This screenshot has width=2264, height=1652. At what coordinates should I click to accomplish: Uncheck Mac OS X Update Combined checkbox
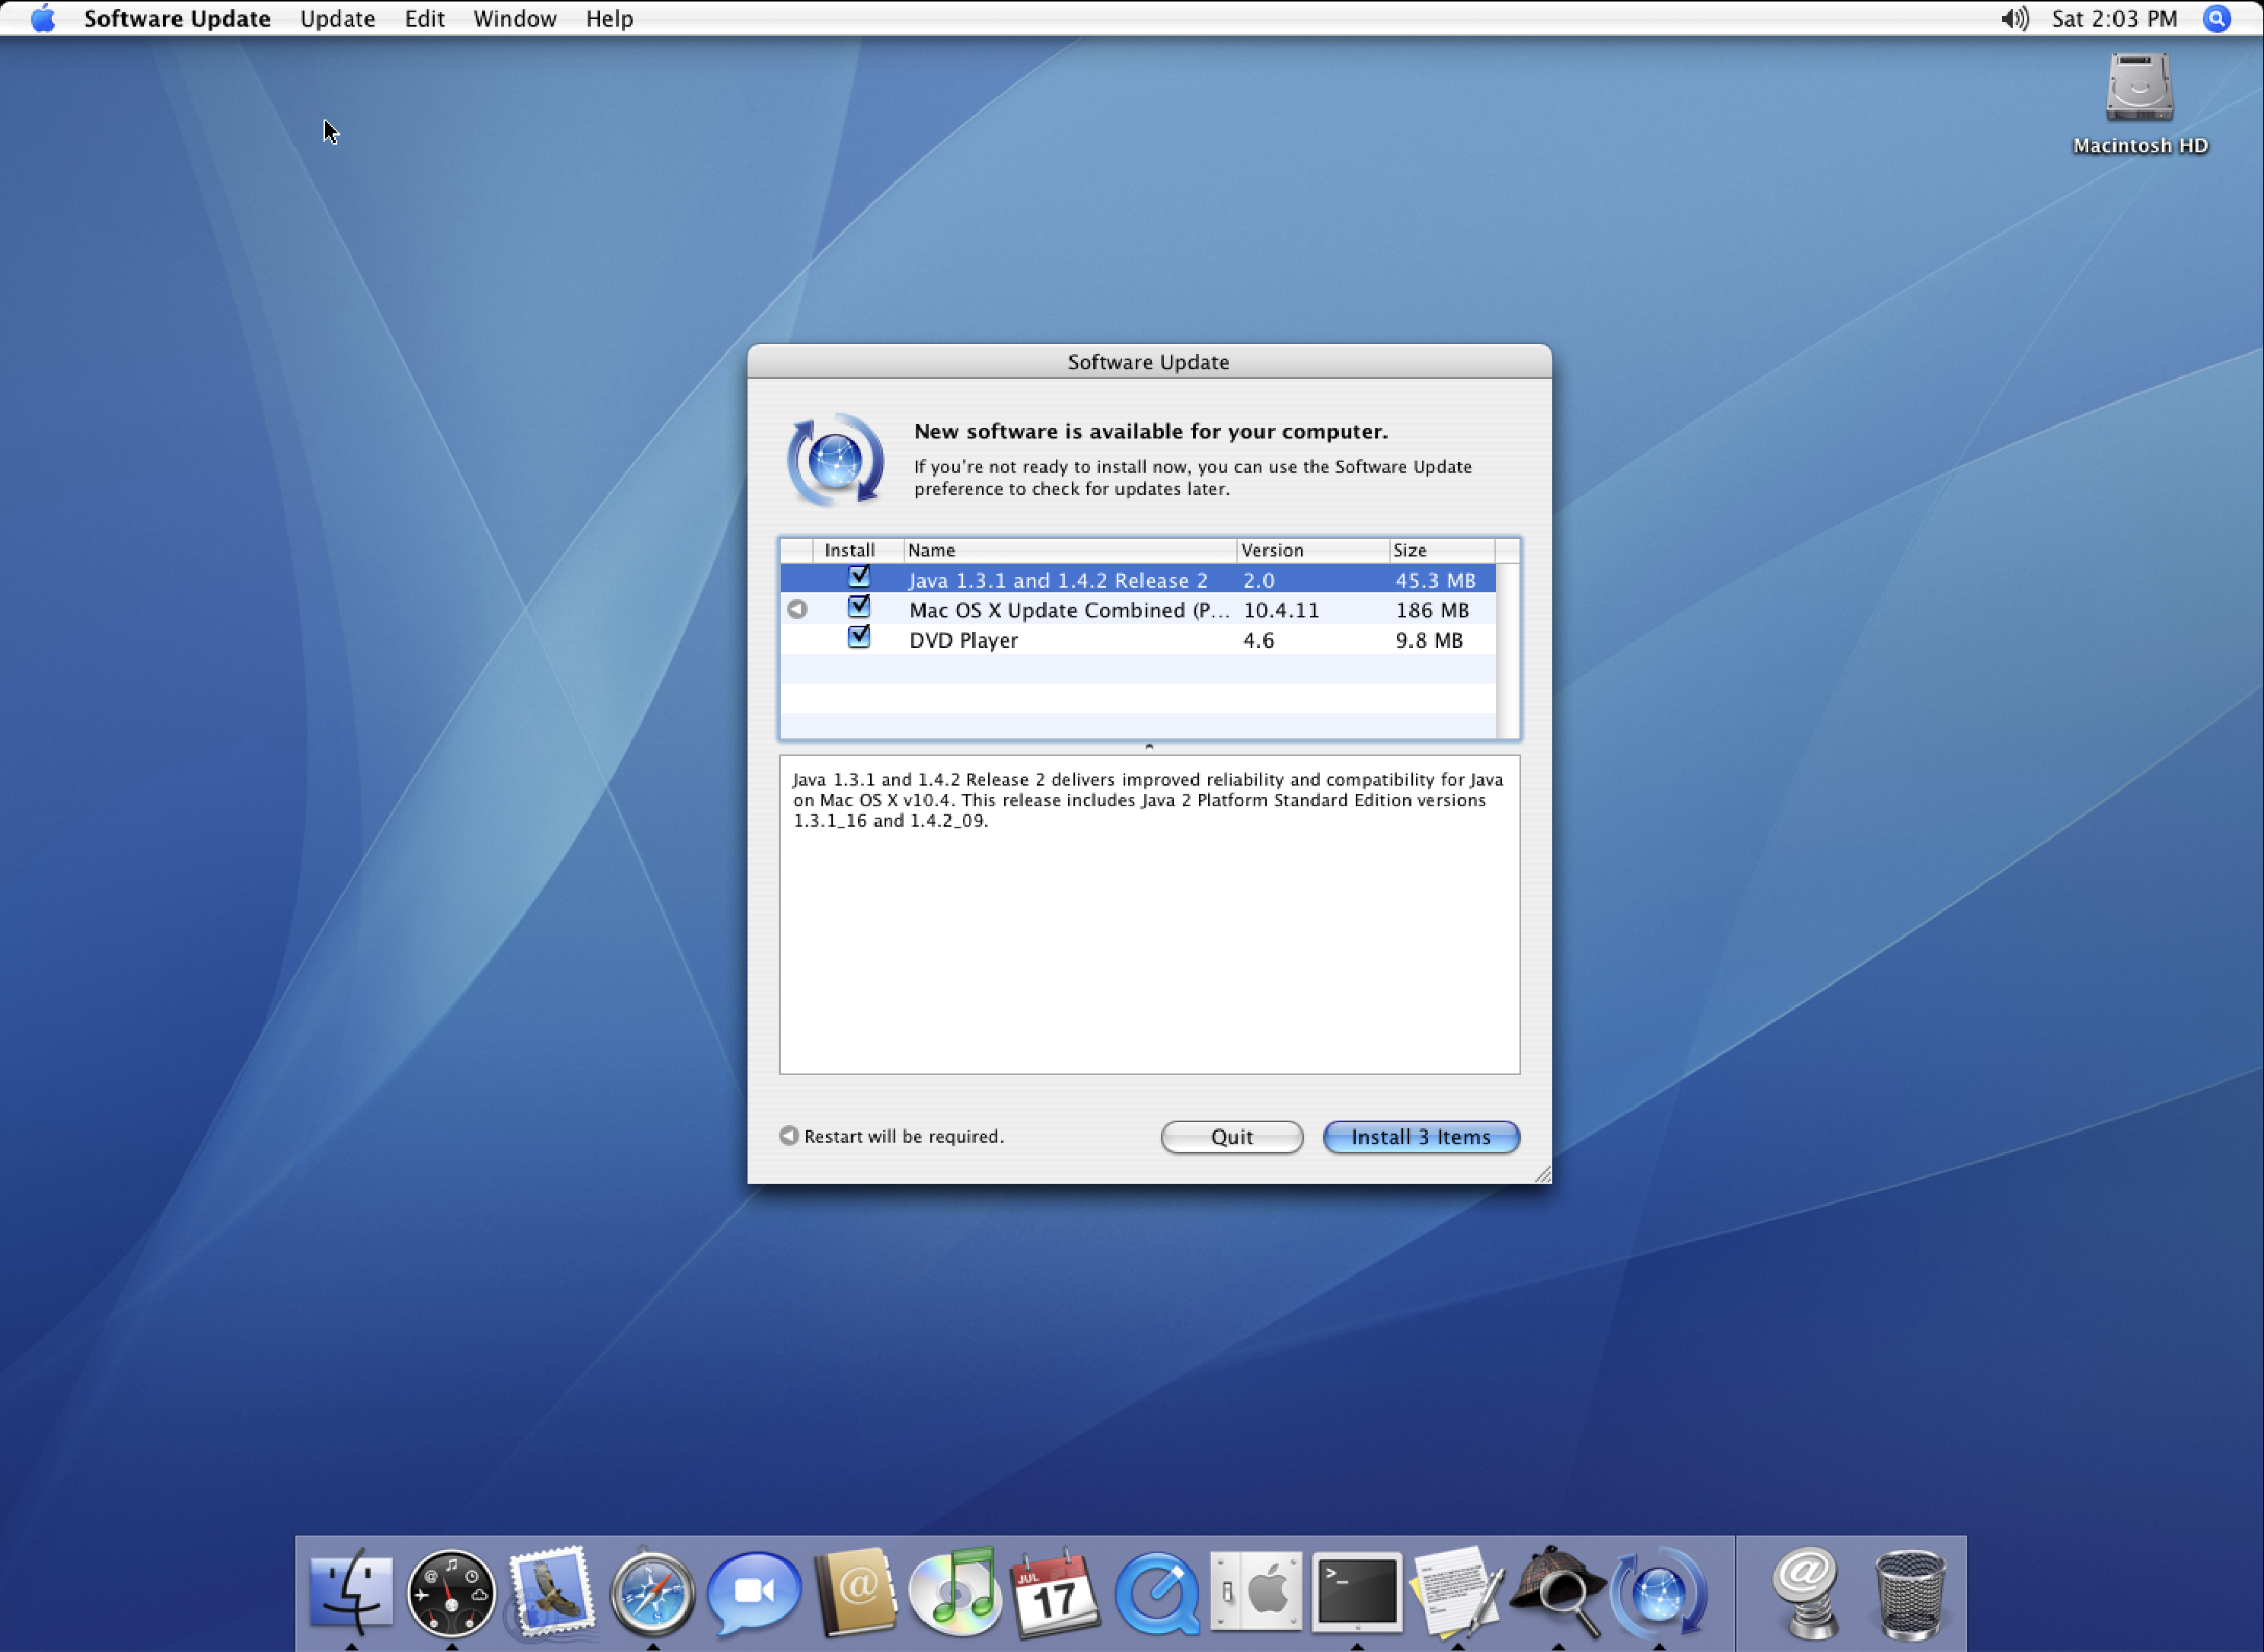(858, 607)
